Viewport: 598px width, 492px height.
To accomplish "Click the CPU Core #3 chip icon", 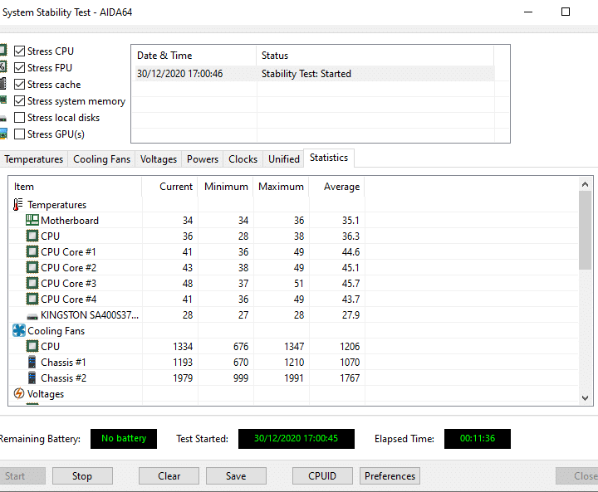I will [x=32, y=284].
